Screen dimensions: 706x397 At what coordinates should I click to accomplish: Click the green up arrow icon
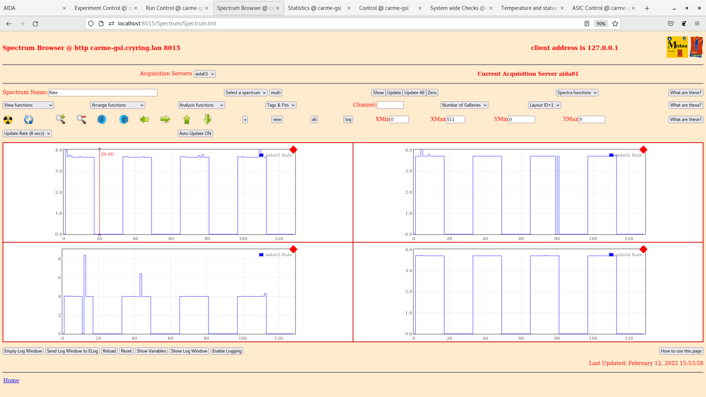(x=187, y=119)
